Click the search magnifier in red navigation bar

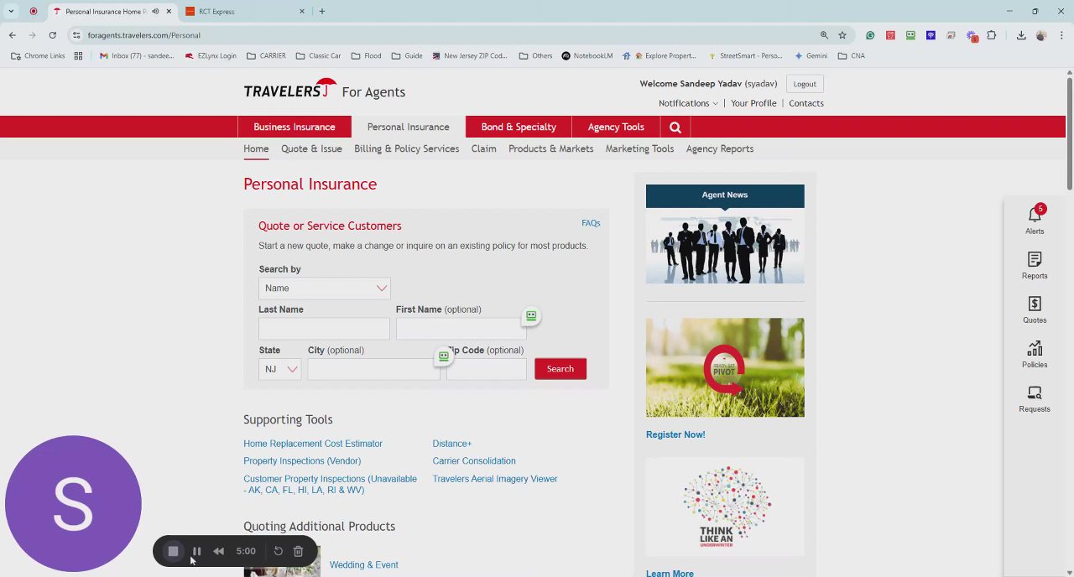(x=675, y=127)
